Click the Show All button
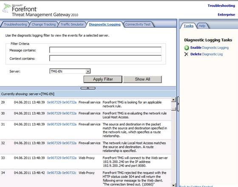238x187 pixels. [x=142, y=79]
